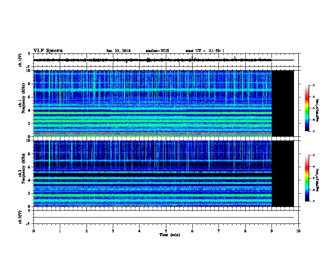The height and width of the screenshot is (259, 336).
Task: Click the "ch.3(V)" waveform axis label
Action: [x=20, y=218]
